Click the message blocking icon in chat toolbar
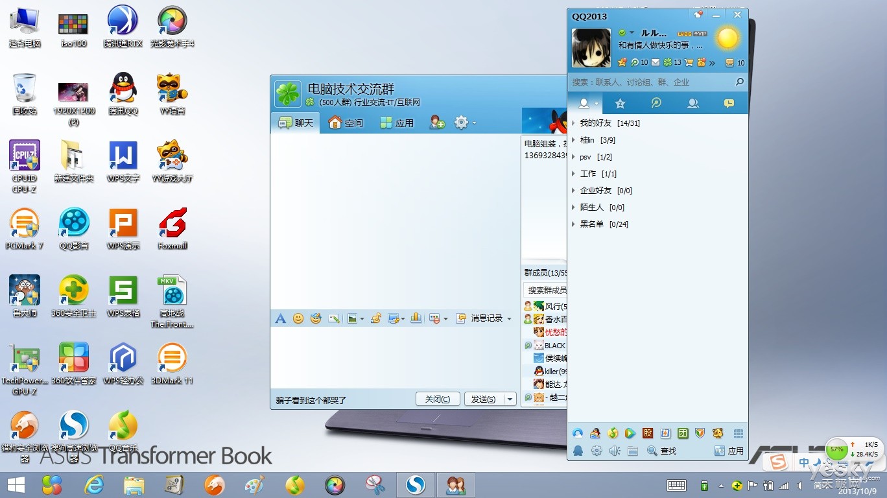 (434, 318)
